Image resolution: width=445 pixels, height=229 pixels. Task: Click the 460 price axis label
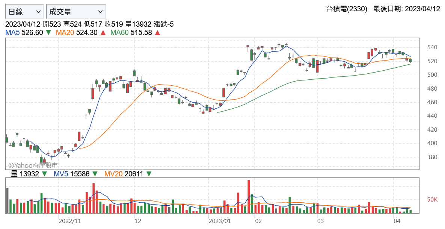coord(432,102)
